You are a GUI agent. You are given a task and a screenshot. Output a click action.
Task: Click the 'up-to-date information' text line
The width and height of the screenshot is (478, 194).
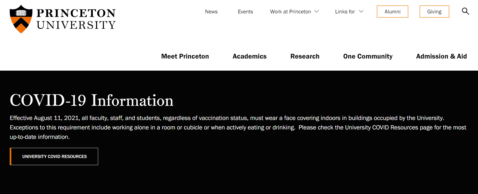click(x=40, y=137)
